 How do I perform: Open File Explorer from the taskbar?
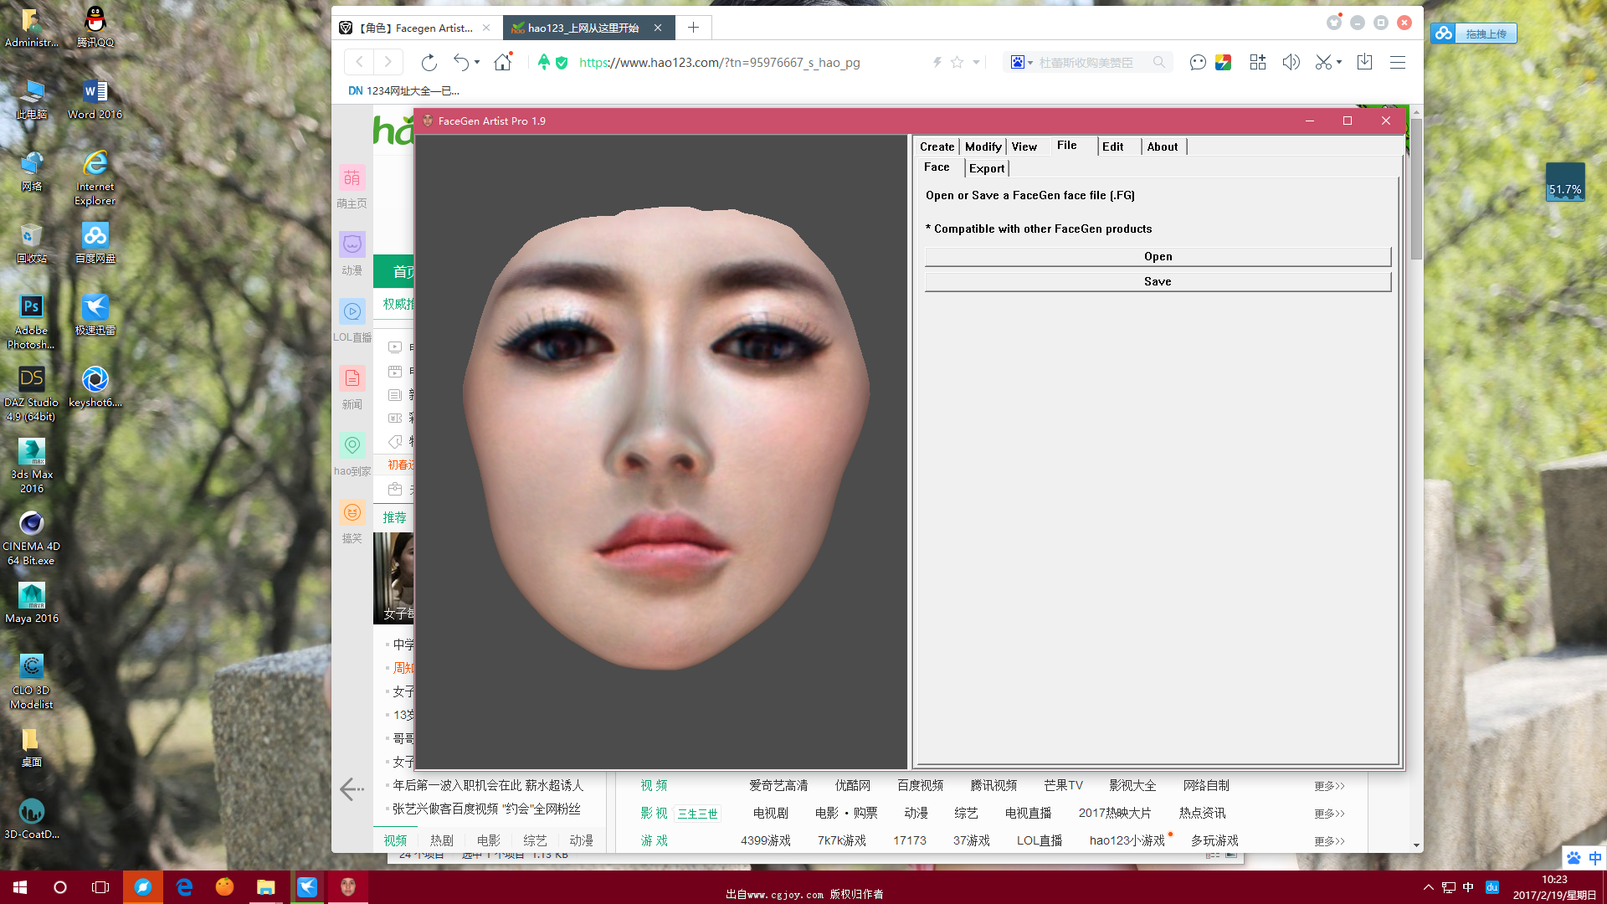tap(265, 887)
